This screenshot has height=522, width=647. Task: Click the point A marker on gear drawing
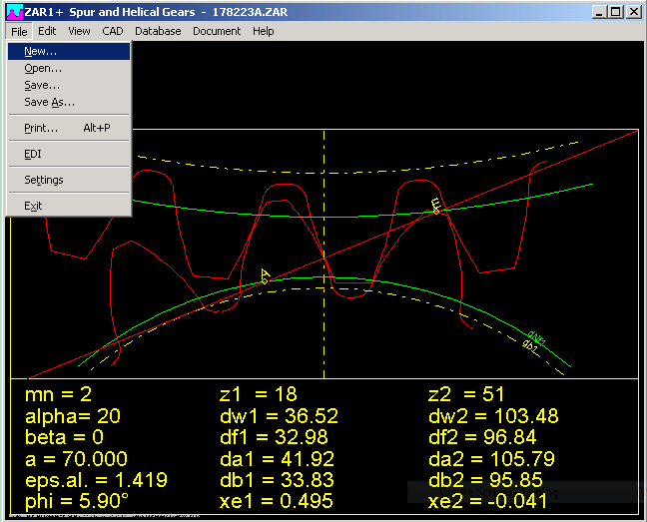click(x=266, y=276)
